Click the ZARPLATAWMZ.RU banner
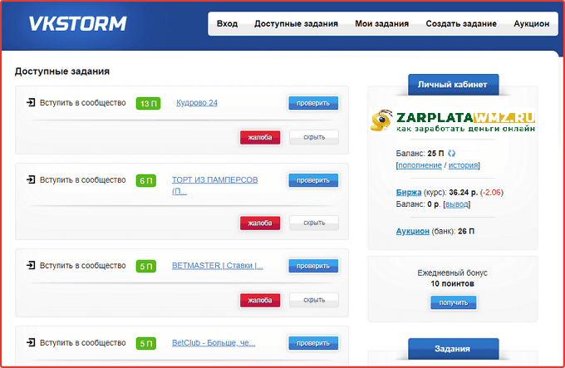The width and height of the screenshot is (565, 368). 453,120
